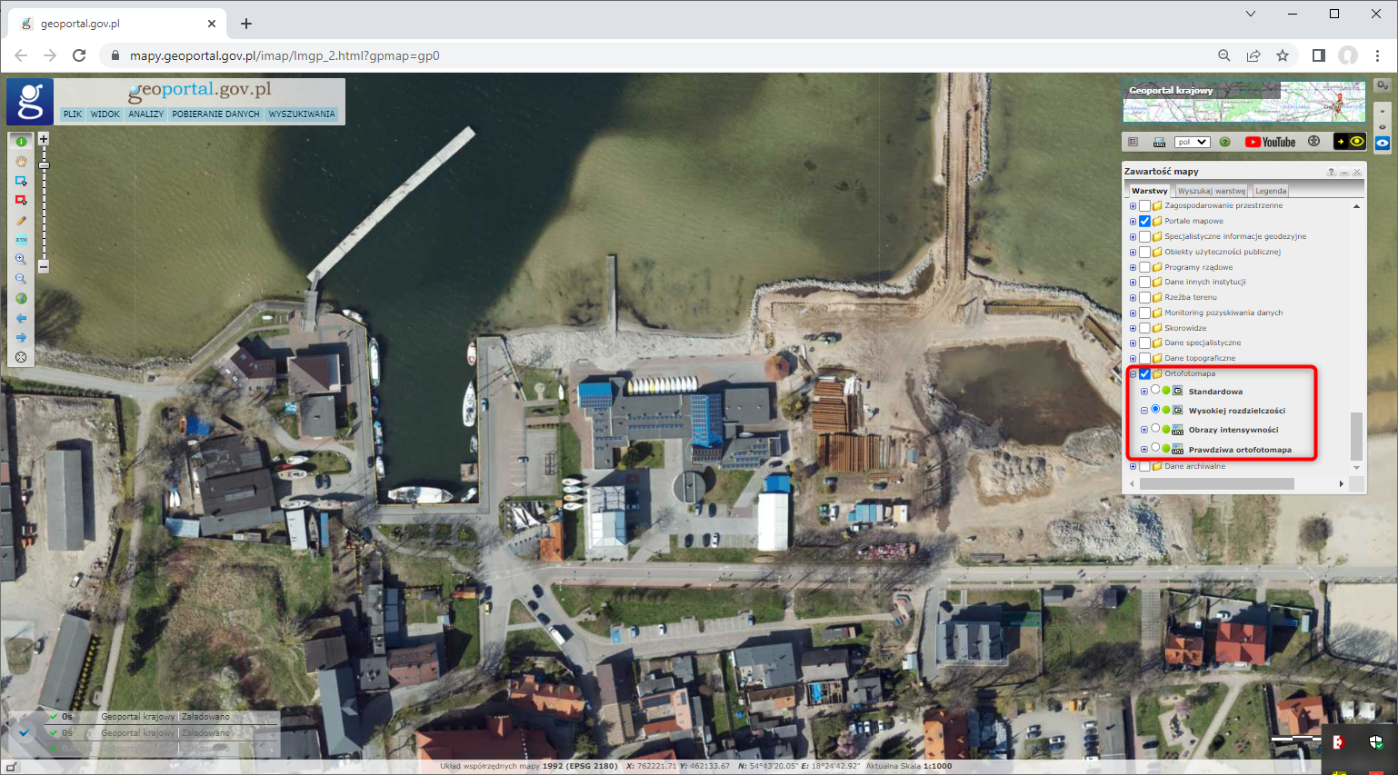This screenshot has height=775, width=1398.
Task: Click the browser address bar
Action: tap(364, 55)
